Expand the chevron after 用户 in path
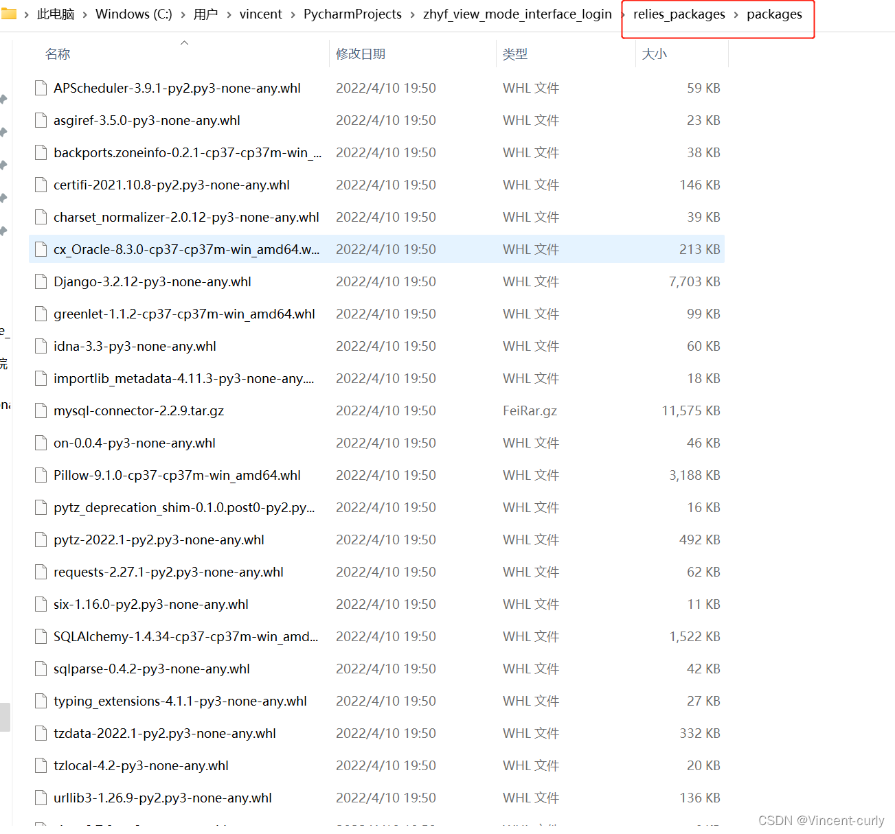This screenshot has height=834, width=895. (229, 14)
